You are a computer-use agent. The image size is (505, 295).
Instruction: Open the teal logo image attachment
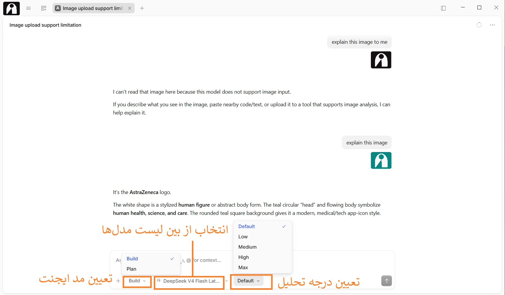[x=381, y=161]
